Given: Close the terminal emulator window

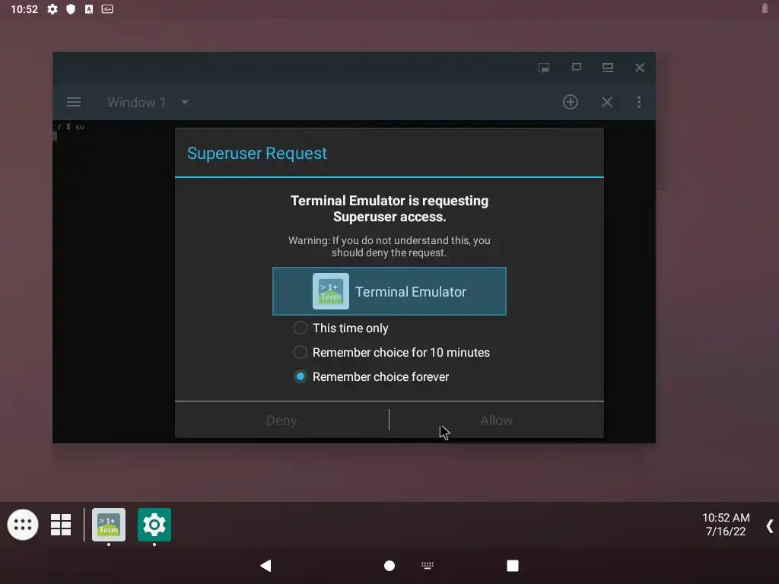Looking at the screenshot, I should point(639,68).
